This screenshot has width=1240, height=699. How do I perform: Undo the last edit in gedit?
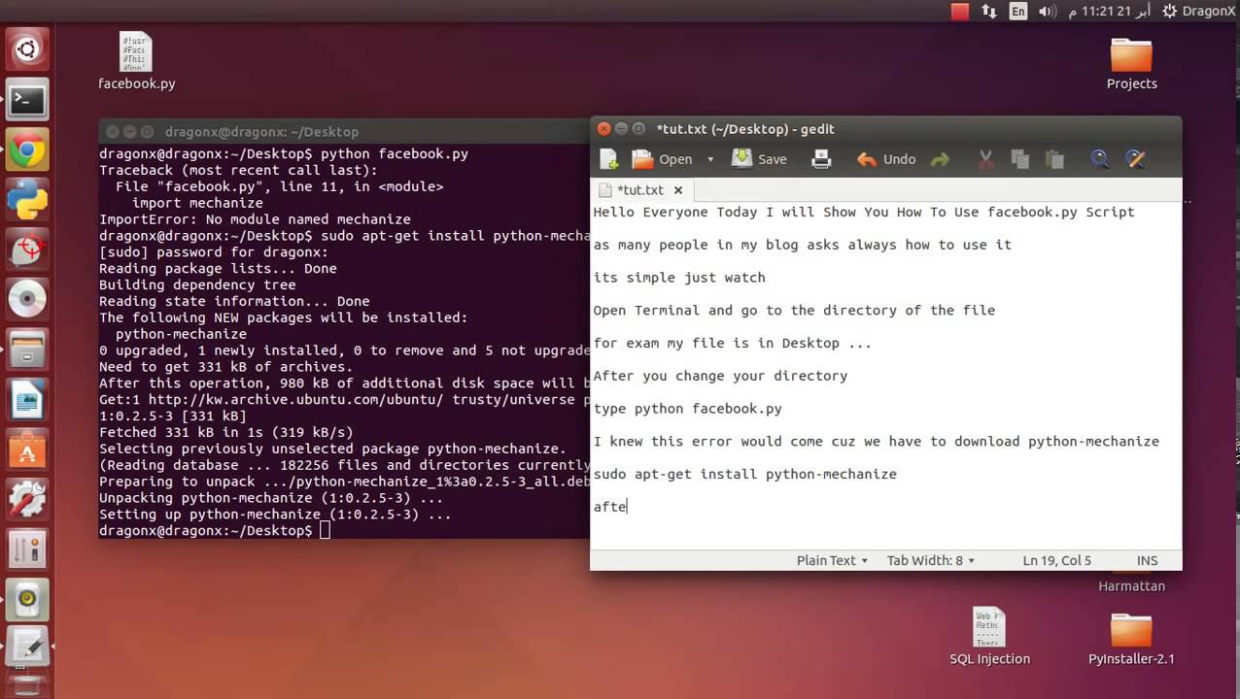[x=886, y=159]
